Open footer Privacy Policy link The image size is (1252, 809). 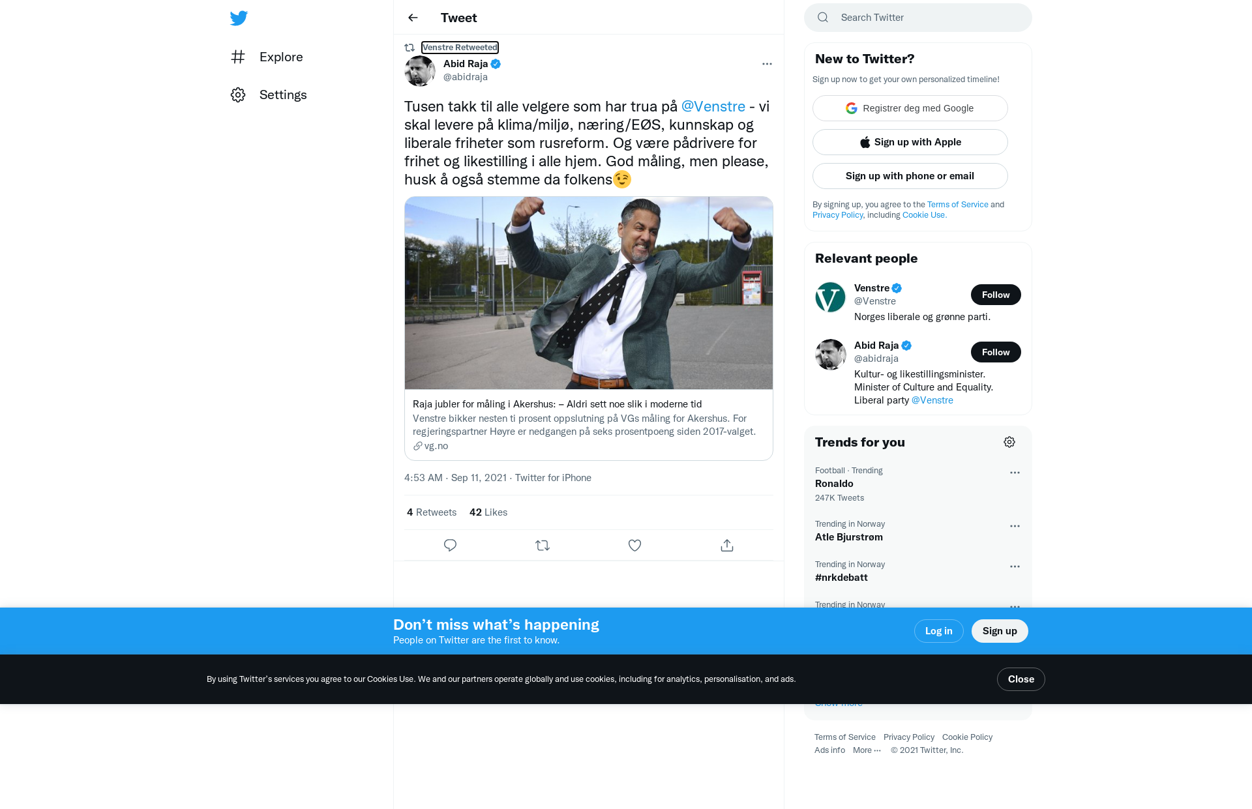pos(908,737)
